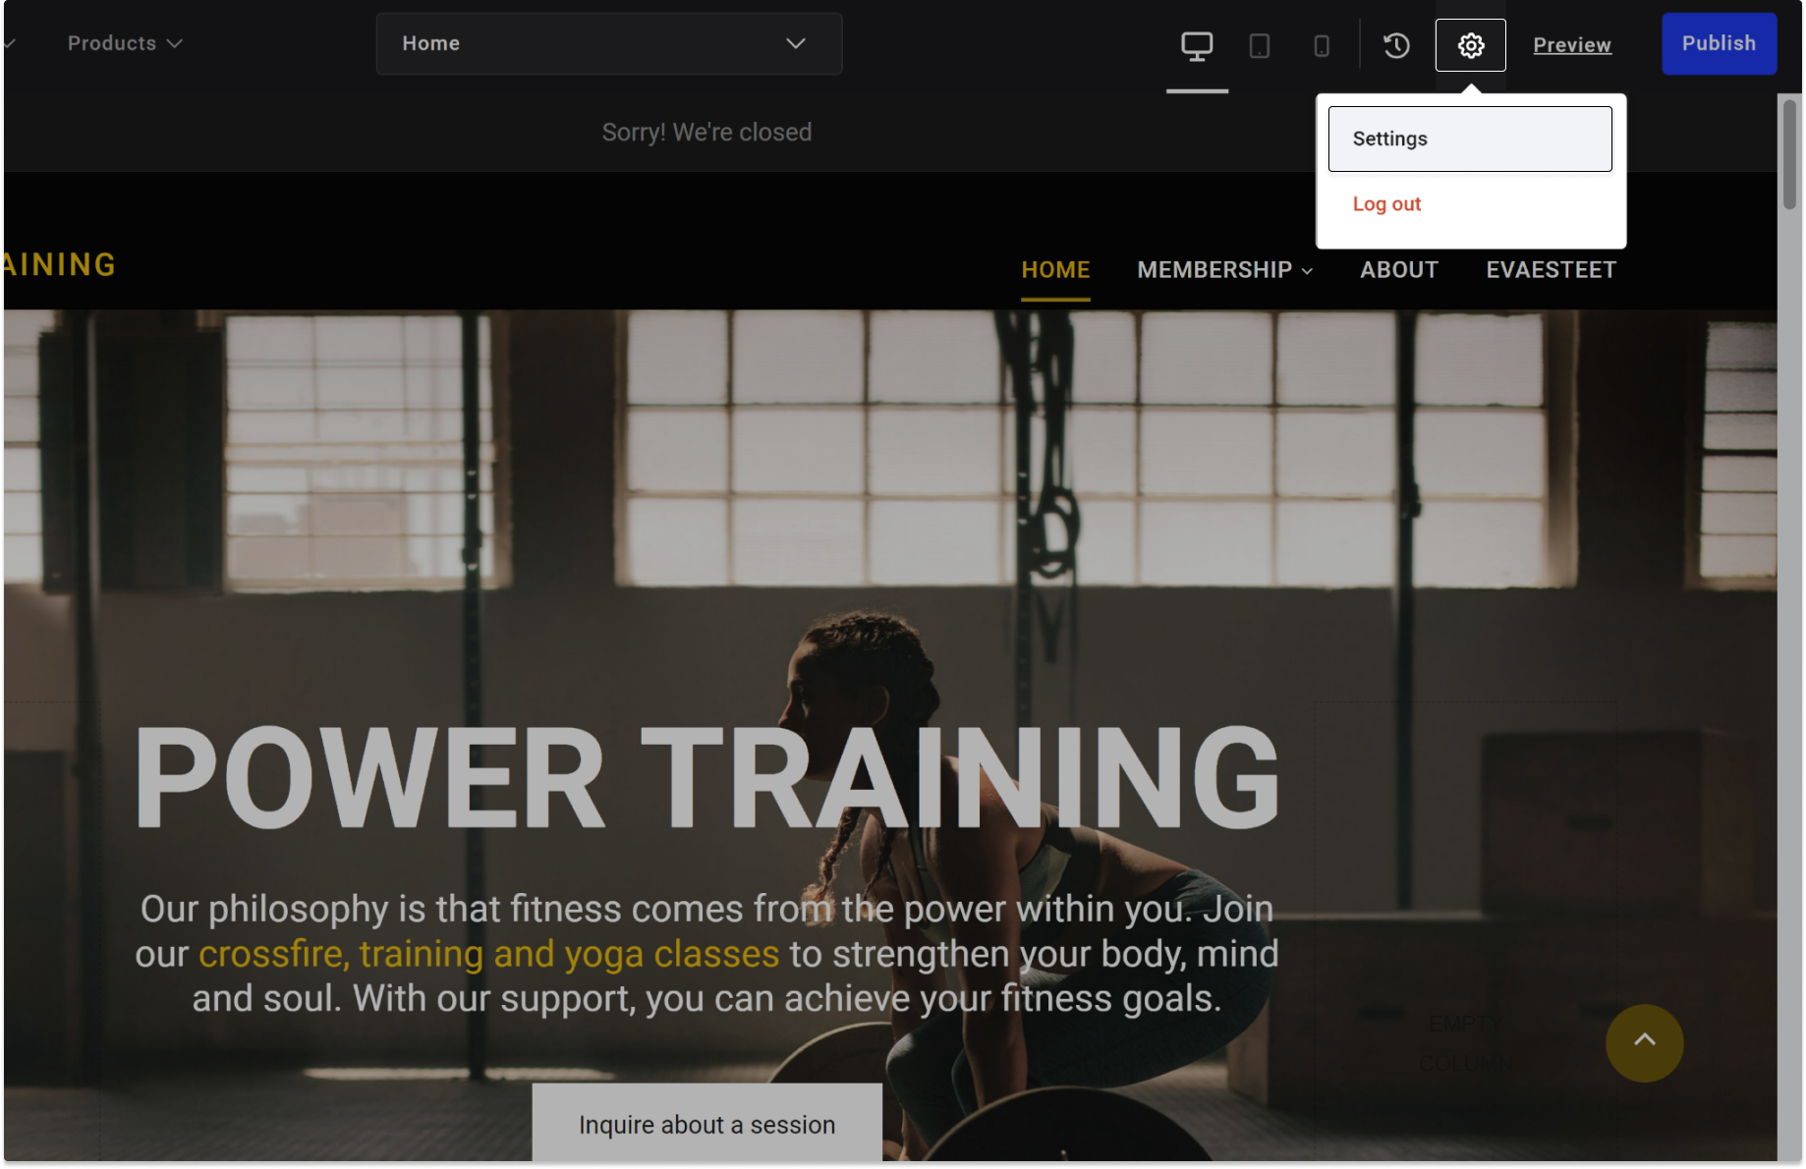Click the vertical scrollbar thumb
The height and width of the screenshot is (1169, 1806).
tap(1789, 154)
